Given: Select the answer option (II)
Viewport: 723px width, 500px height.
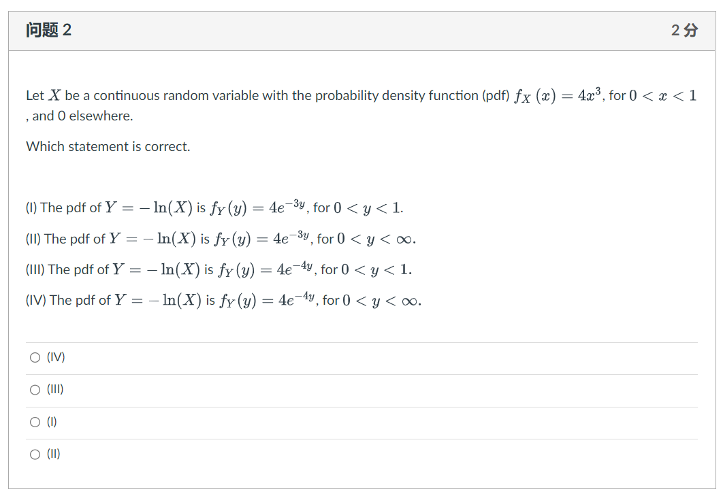Looking at the screenshot, I should point(34,454).
